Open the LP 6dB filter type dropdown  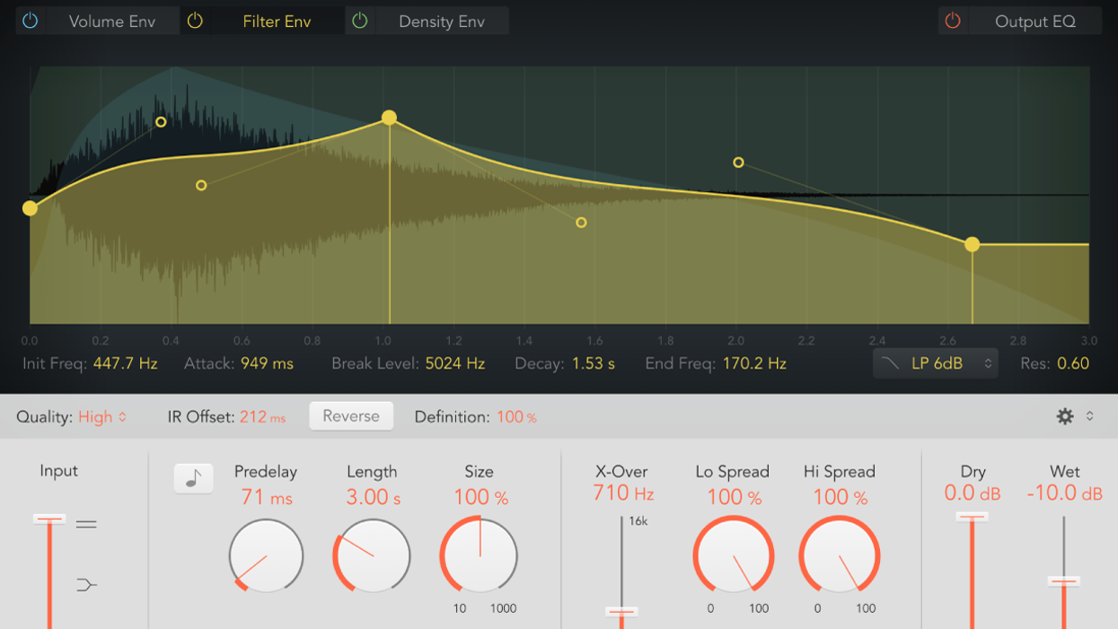pos(935,363)
